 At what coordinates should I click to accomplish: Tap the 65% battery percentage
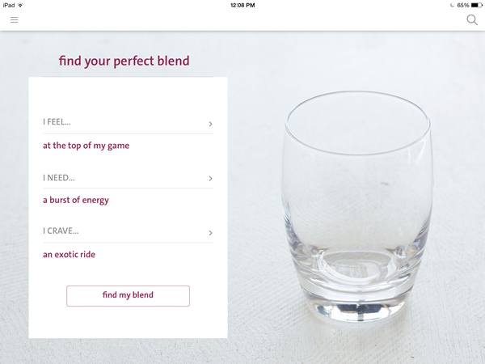[x=462, y=5]
